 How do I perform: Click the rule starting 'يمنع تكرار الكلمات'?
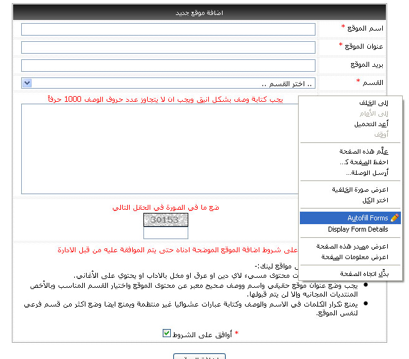(190, 308)
